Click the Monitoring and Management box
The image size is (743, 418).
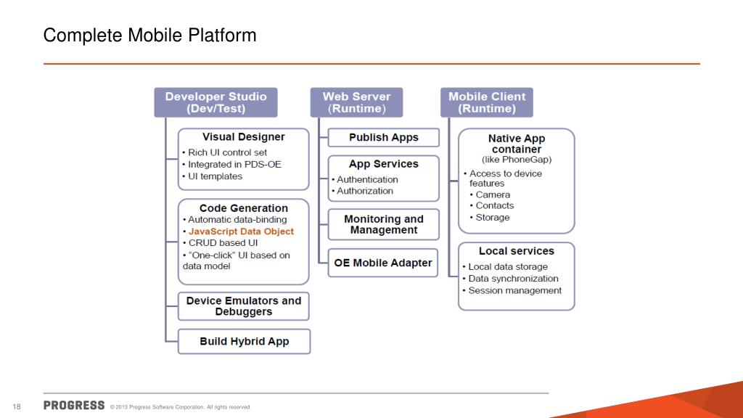(x=383, y=225)
